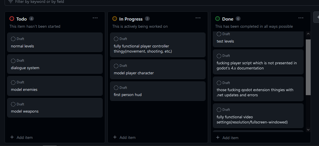Click the orange In Progress status circle icon
This screenshot has height=146, width=319.
coord(115,19)
